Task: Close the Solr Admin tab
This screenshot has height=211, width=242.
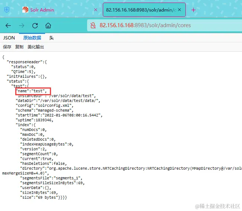Action: click(96, 10)
